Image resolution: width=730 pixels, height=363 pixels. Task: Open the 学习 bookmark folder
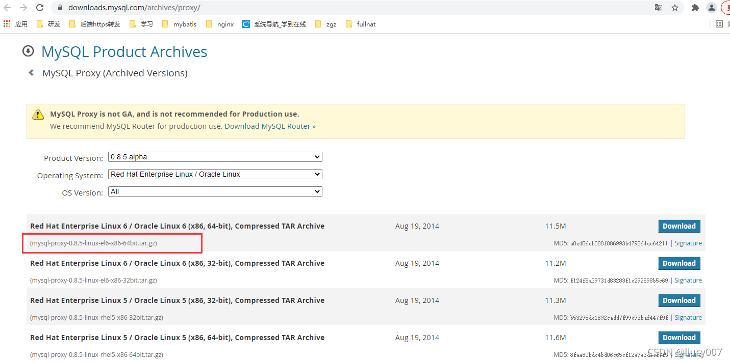[141, 24]
